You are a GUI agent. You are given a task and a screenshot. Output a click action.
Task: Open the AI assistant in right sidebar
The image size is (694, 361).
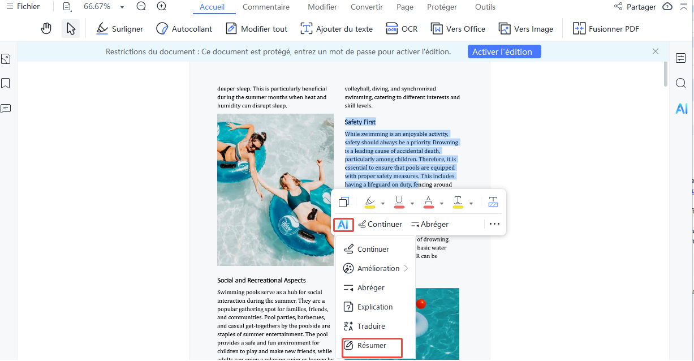click(x=681, y=109)
